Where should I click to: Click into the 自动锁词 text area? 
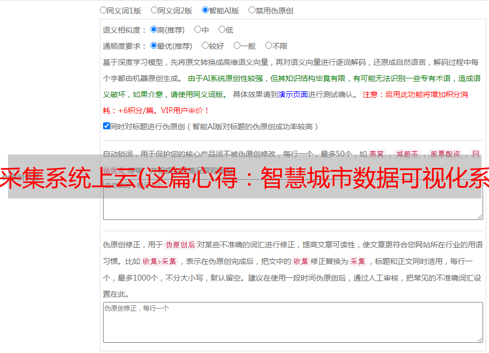[293, 200]
